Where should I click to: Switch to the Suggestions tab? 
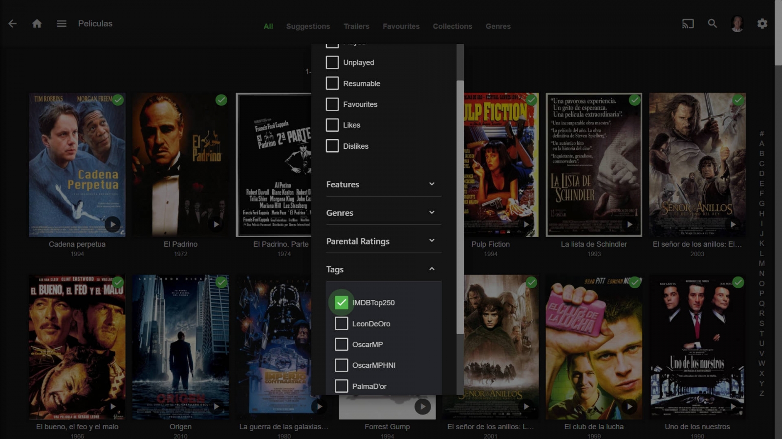(308, 26)
